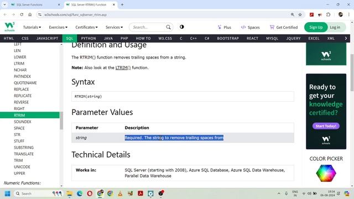
Task: Toggle dark mode contrast icon
Action: click(182, 27)
